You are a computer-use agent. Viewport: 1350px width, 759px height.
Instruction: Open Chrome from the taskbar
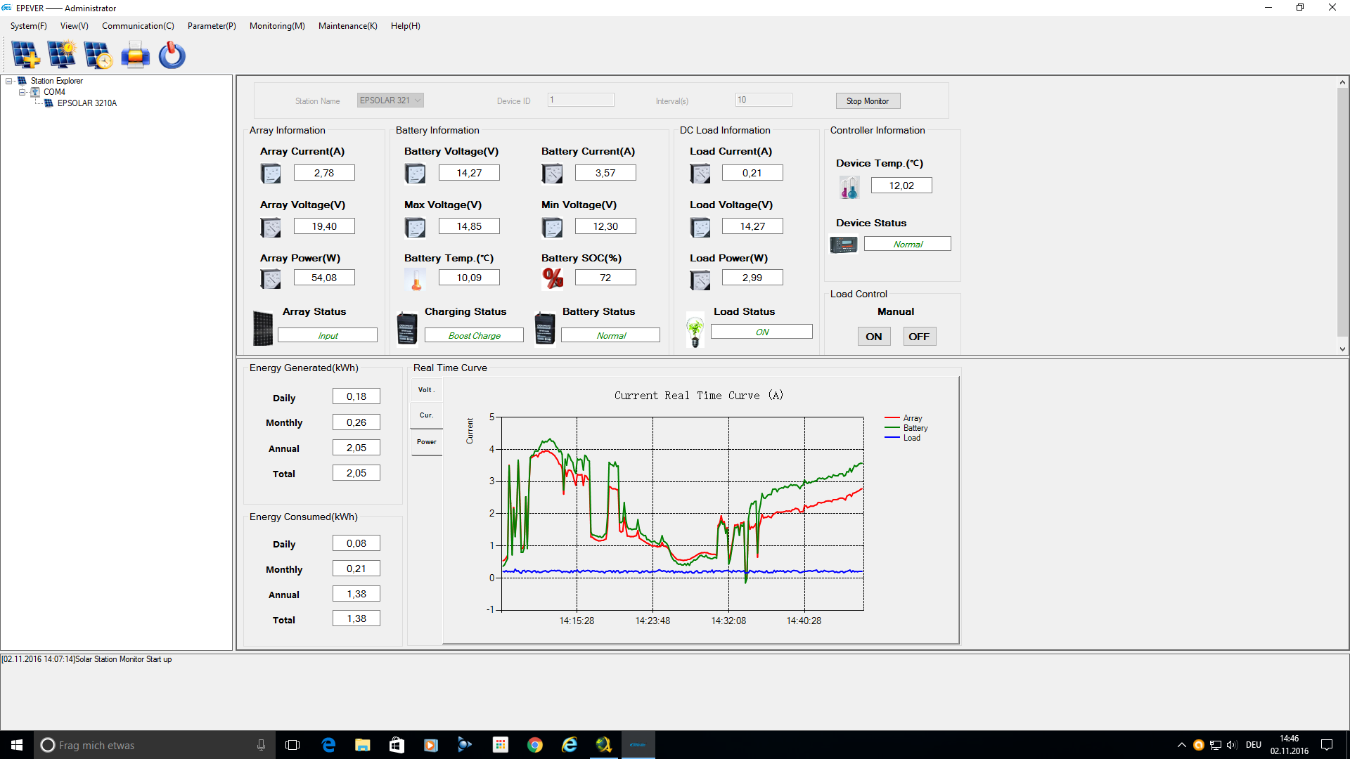click(535, 745)
